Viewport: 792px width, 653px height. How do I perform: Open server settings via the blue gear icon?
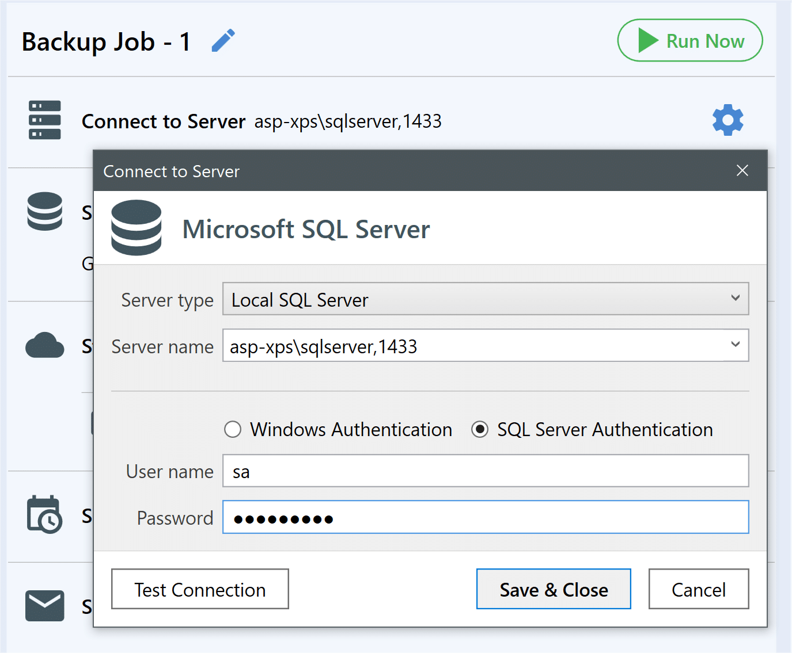pyautogui.click(x=728, y=120)
